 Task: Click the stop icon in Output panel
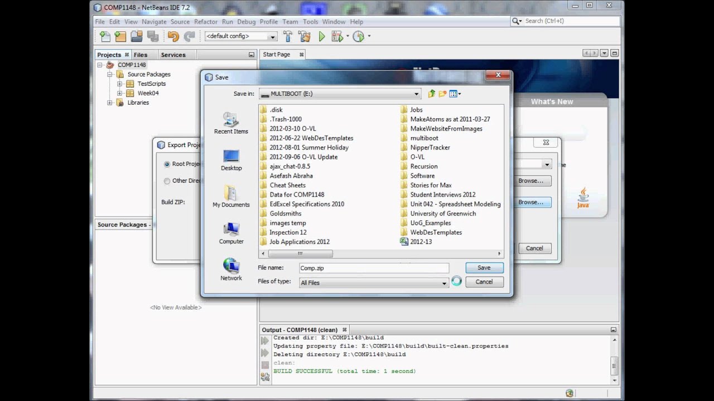265,365
